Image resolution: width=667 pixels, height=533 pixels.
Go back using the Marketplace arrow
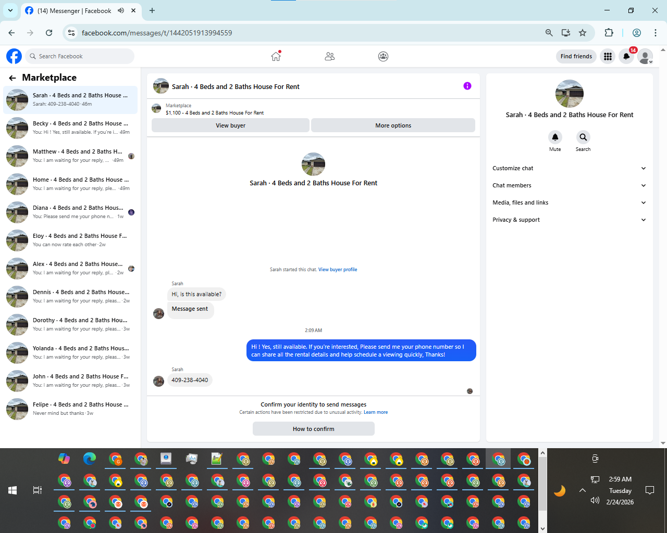coord(13,78)
